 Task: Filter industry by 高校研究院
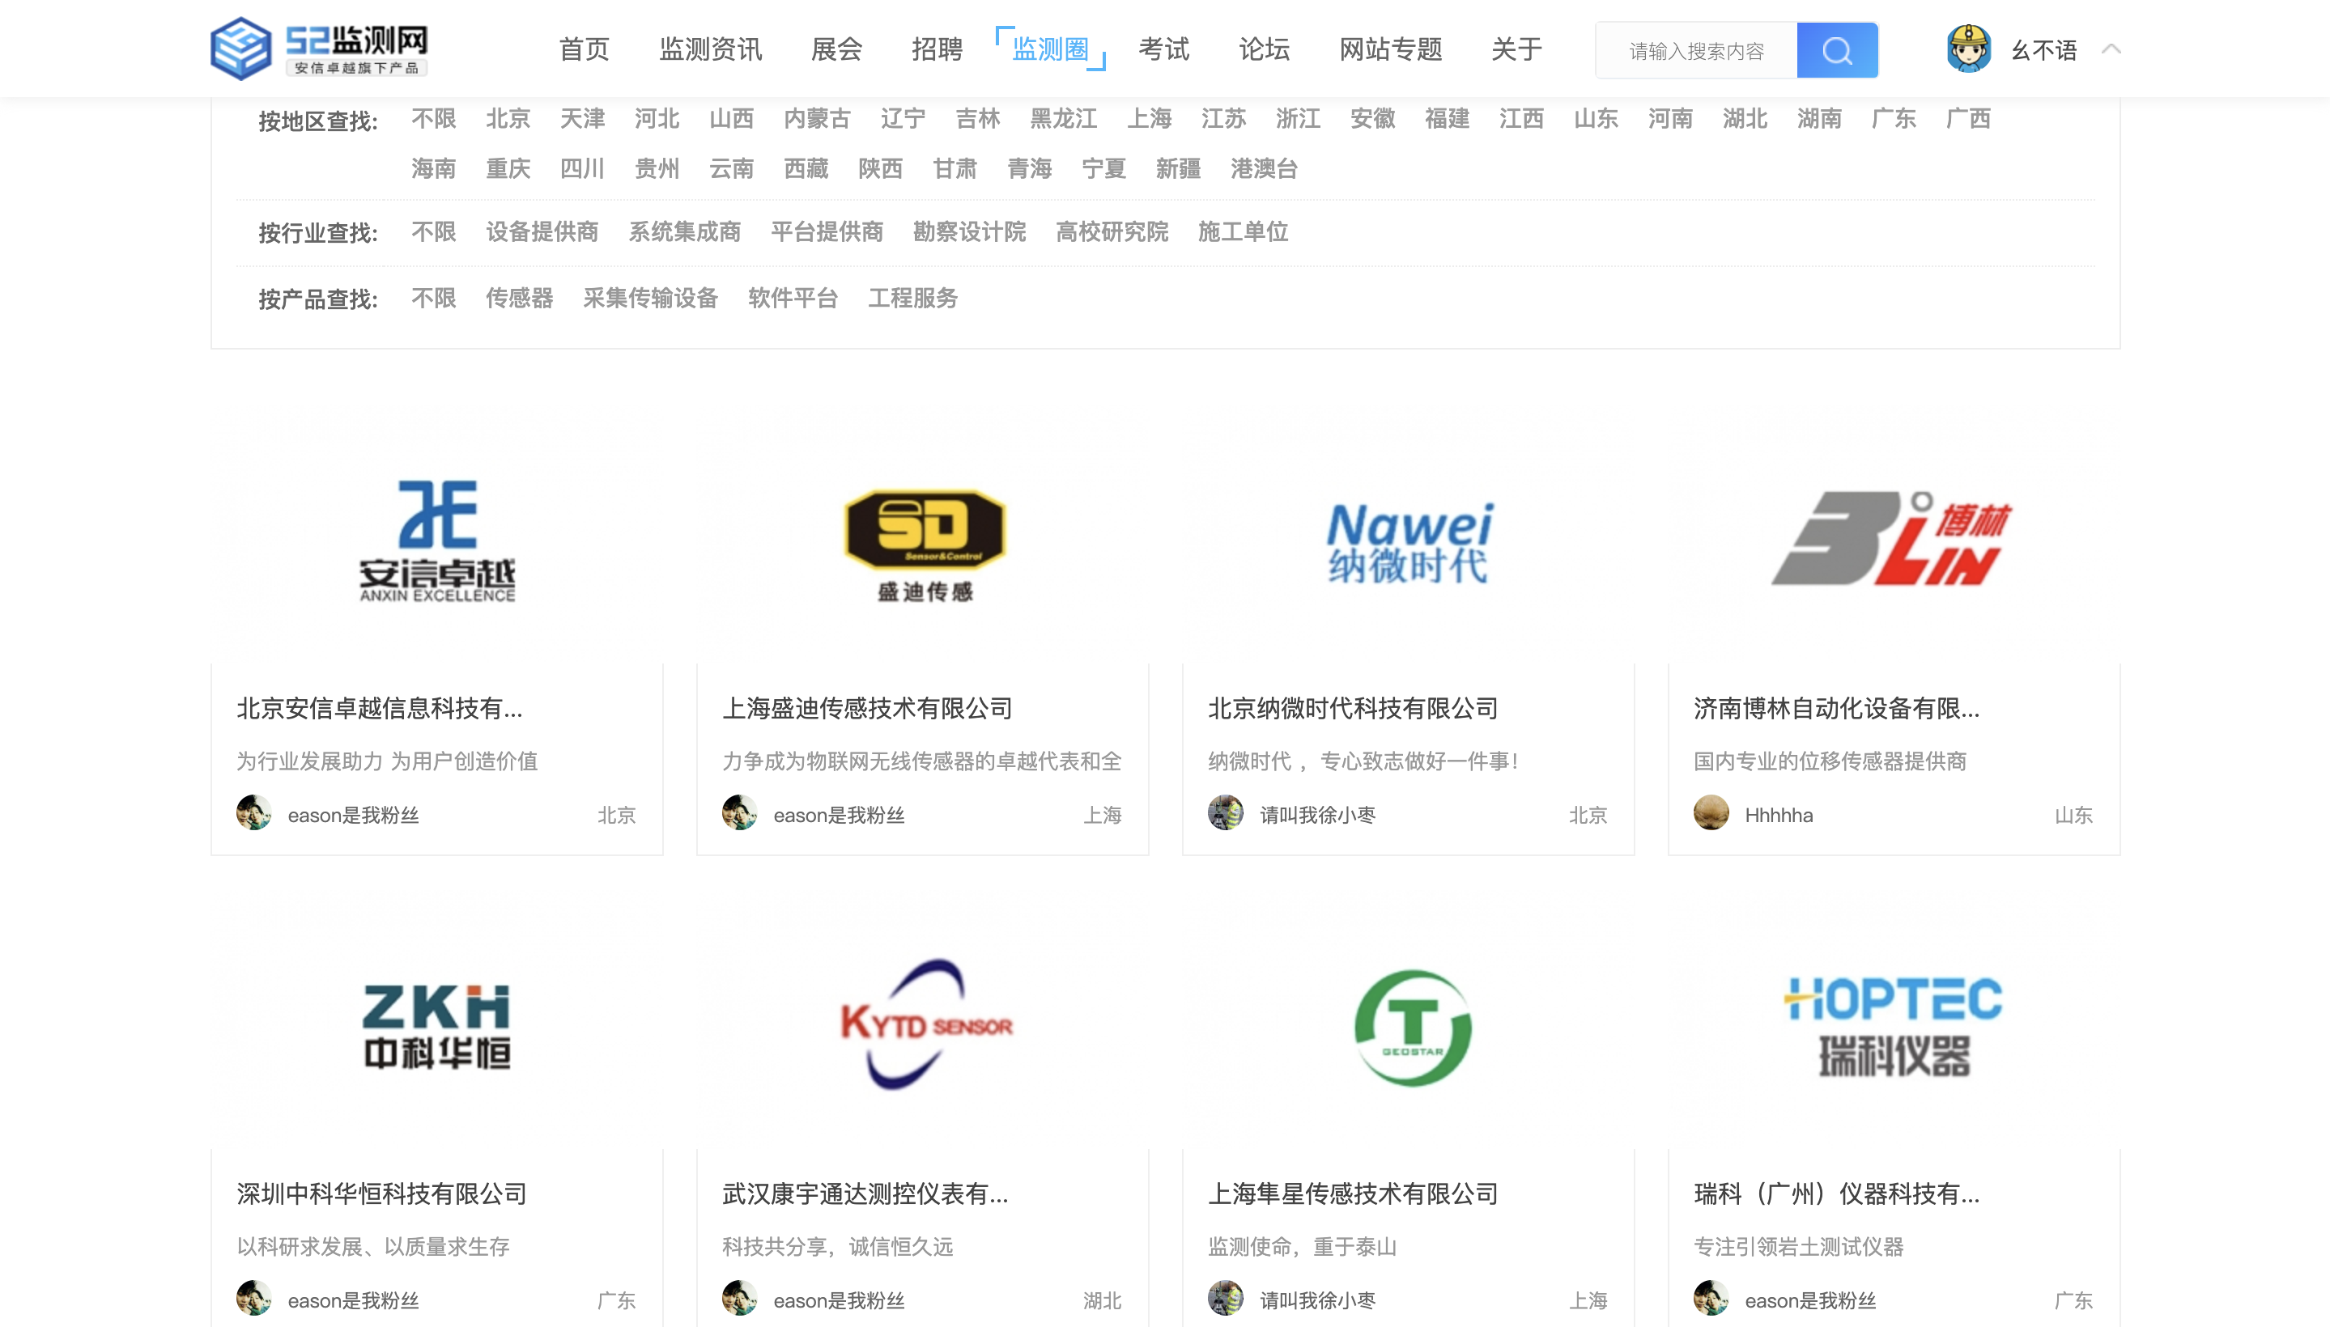tap(1112, 231)
